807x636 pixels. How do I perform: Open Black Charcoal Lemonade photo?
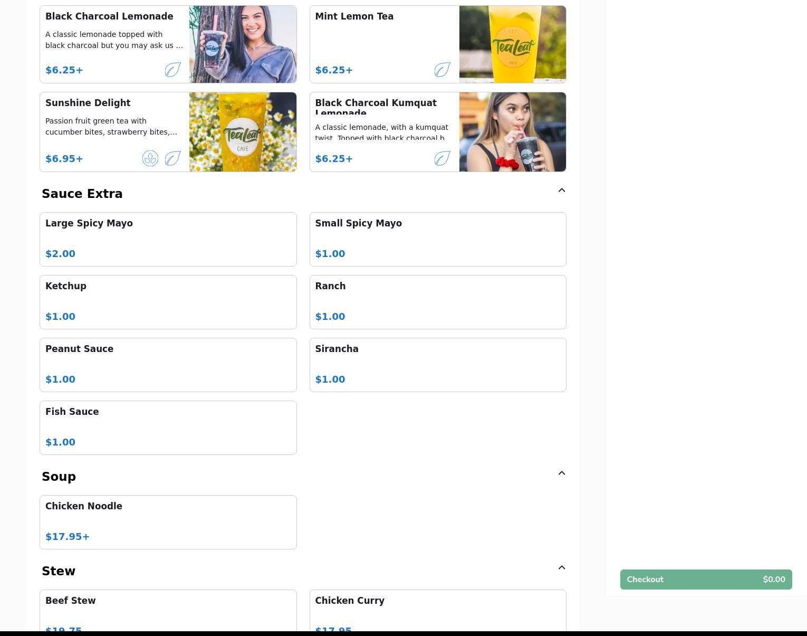click(x=243, y=44)
